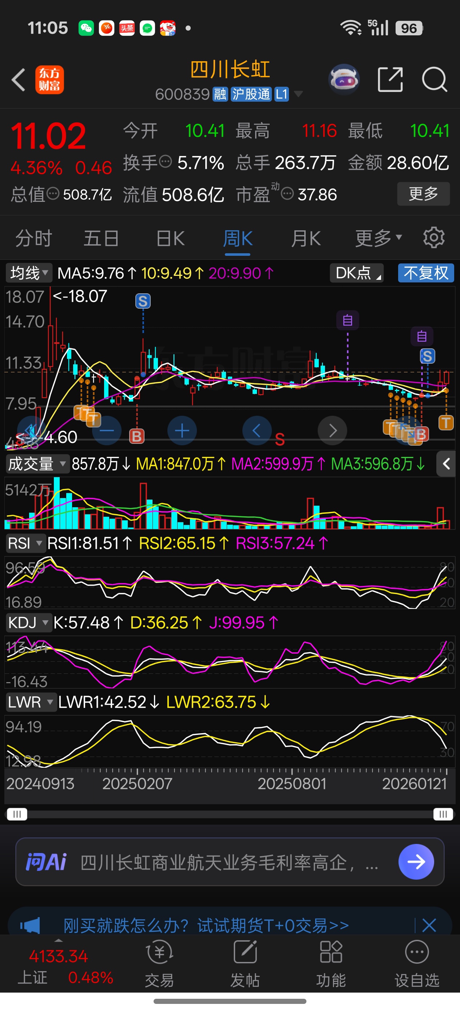The width and height of the screenshot is (460, 1013).
Task: Expand the 更多 chart period dropdown
Action: click(x=378, y=238)
